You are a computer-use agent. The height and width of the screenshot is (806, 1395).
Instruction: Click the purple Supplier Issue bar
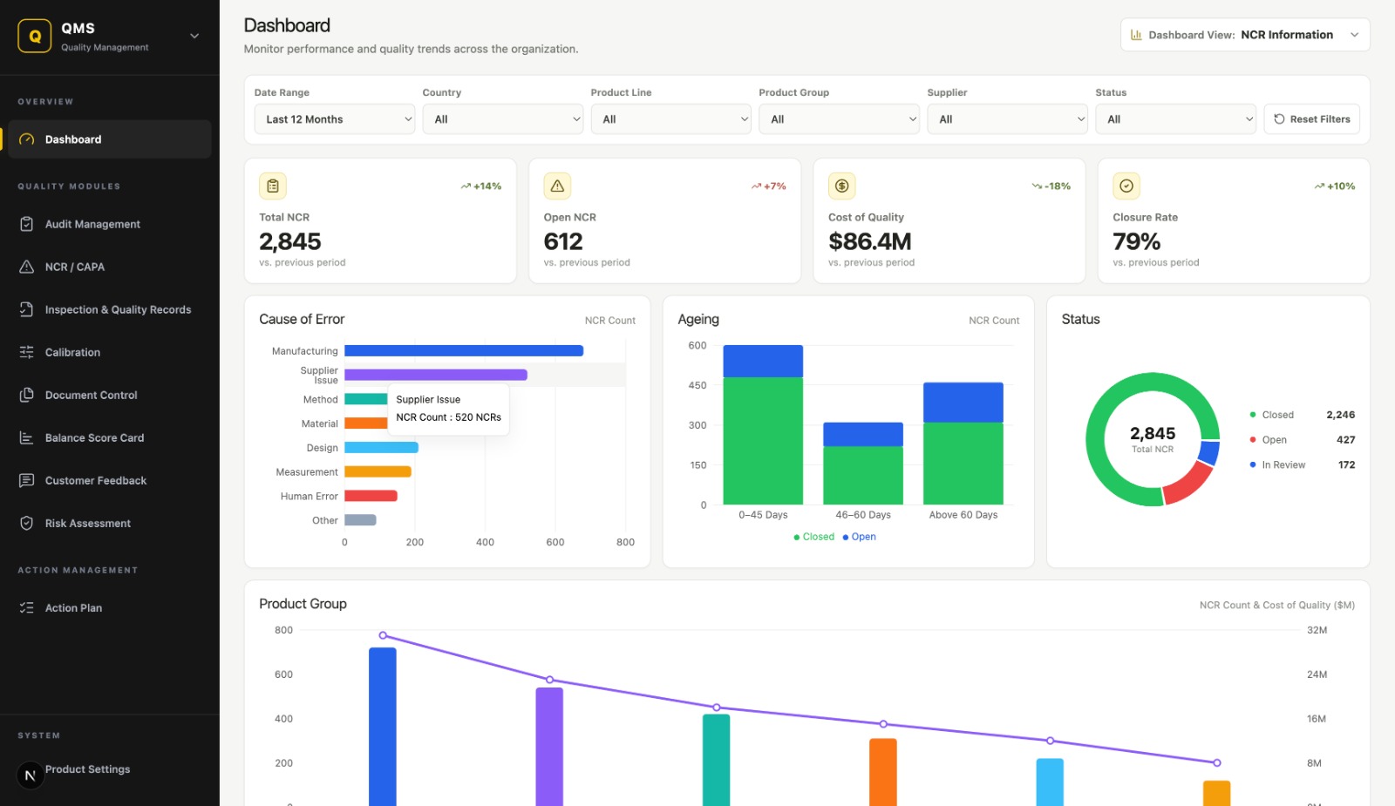[436, 375]
